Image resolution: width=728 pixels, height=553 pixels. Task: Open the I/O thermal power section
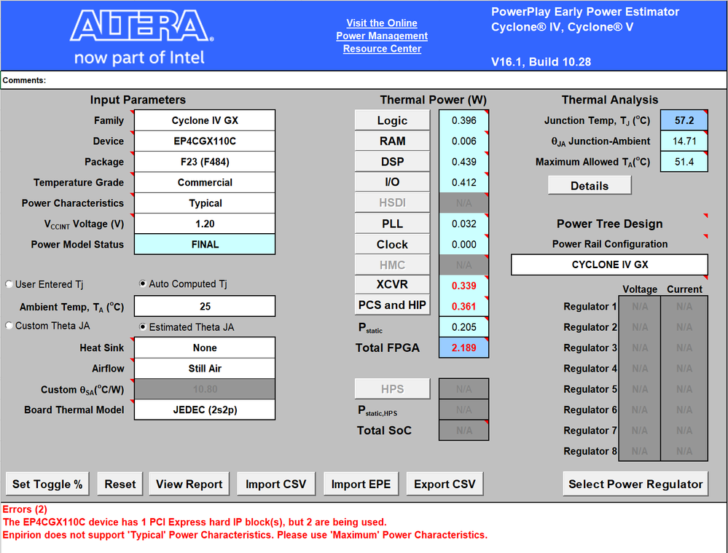[x=392, y=182]
